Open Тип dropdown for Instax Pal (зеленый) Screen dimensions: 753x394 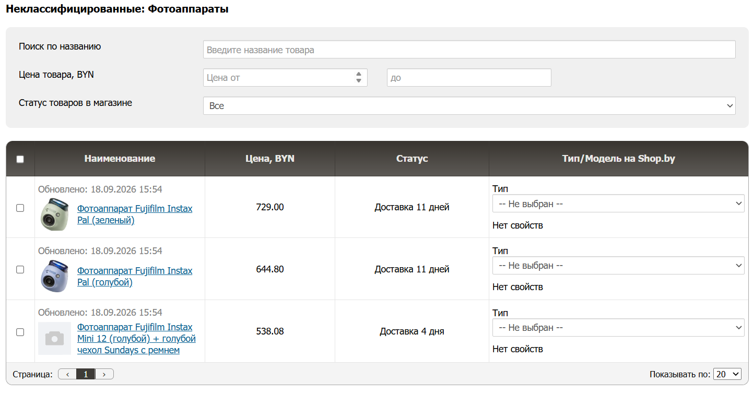pos(618,204)
